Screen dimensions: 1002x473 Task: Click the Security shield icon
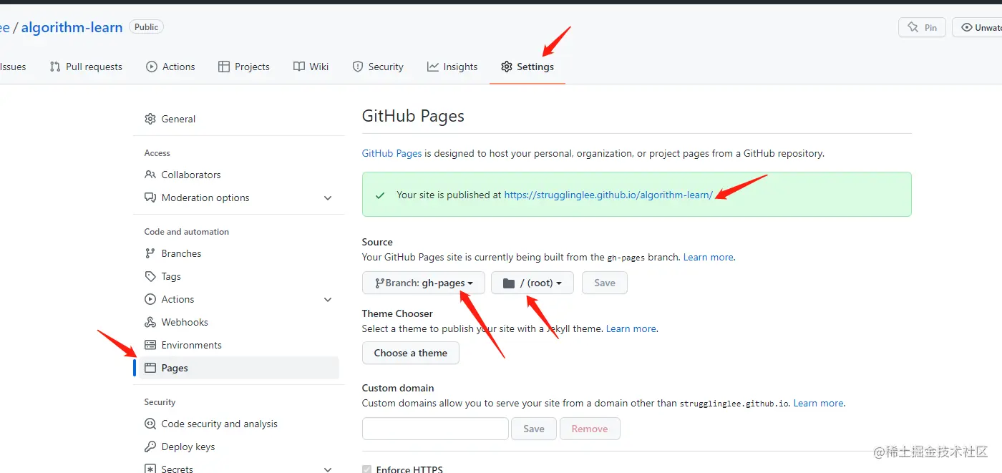pyautogui.click(x=358, y=67)
